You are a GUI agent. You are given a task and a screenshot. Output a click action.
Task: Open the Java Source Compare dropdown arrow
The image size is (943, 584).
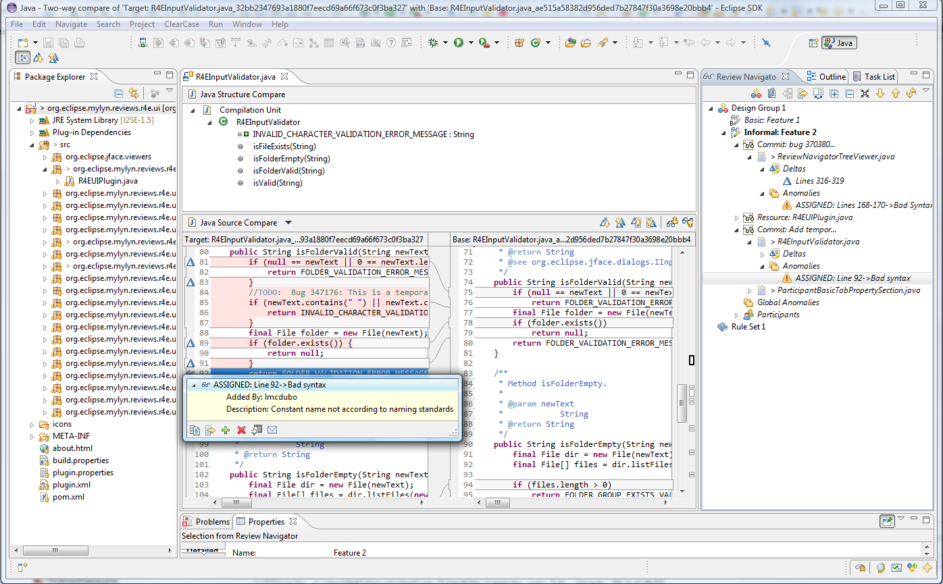click(x=288, y=223)
